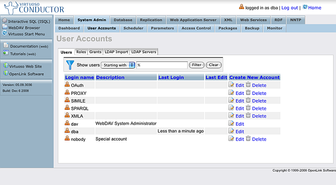Open the Starting with dropdown

point(118,65)
